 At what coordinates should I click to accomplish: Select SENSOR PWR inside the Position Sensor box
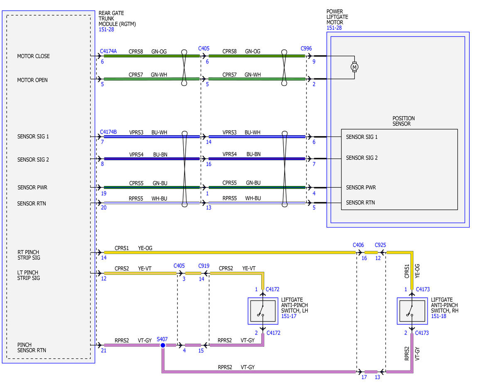coord(361,187)
